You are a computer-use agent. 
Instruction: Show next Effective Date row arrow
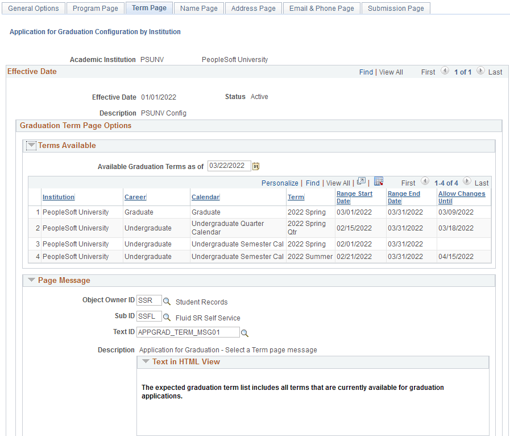coord(480,71)
